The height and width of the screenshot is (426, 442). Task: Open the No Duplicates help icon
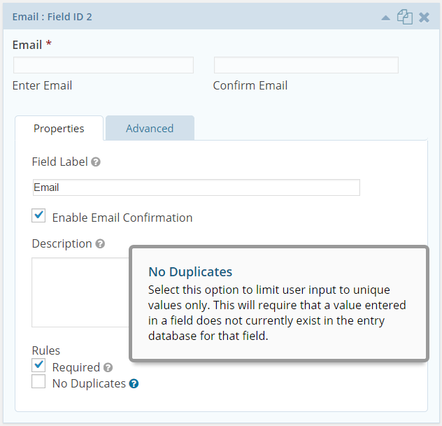pos(134,384)
